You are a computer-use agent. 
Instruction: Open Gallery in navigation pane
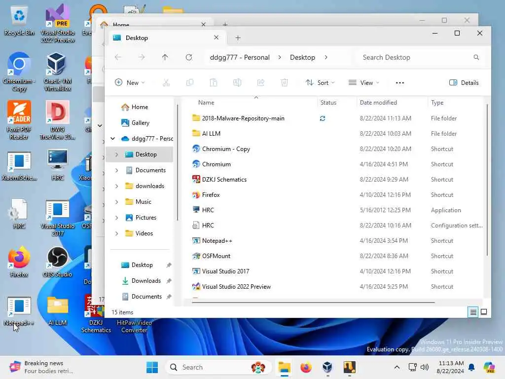tap(140, 123)
